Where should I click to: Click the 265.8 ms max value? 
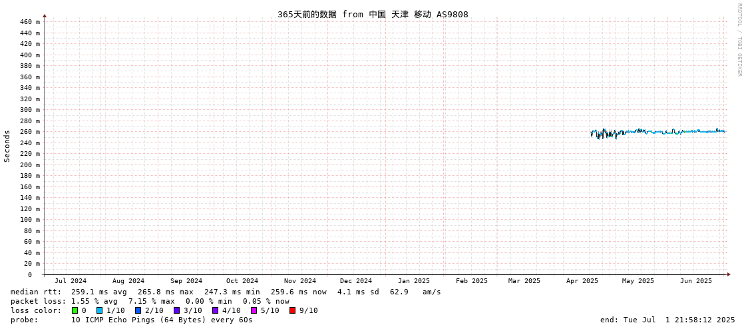(166, 292)
